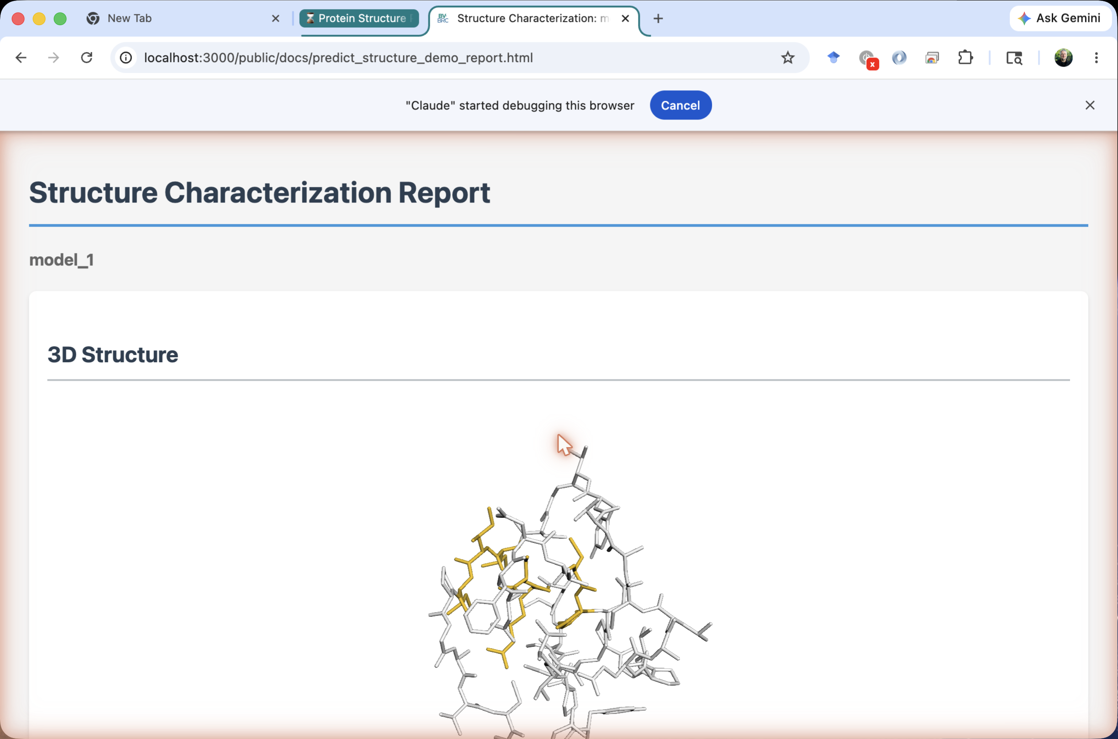Open the Chrome profile avatar
Viewport: 1118px width, 739px height.
1063,57
